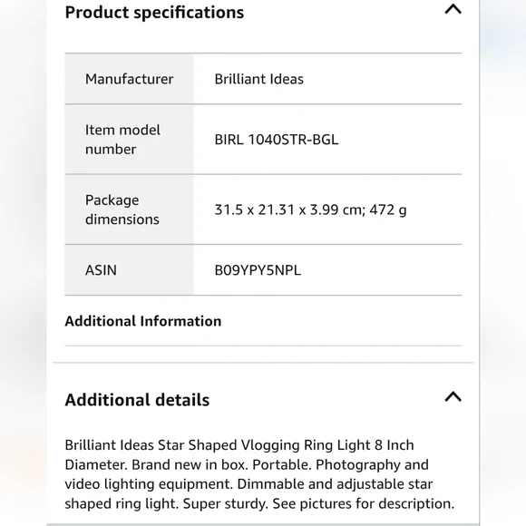Open the Product specifications heading
This screenshot has height=526, width=526.
[x=154, y=13]
